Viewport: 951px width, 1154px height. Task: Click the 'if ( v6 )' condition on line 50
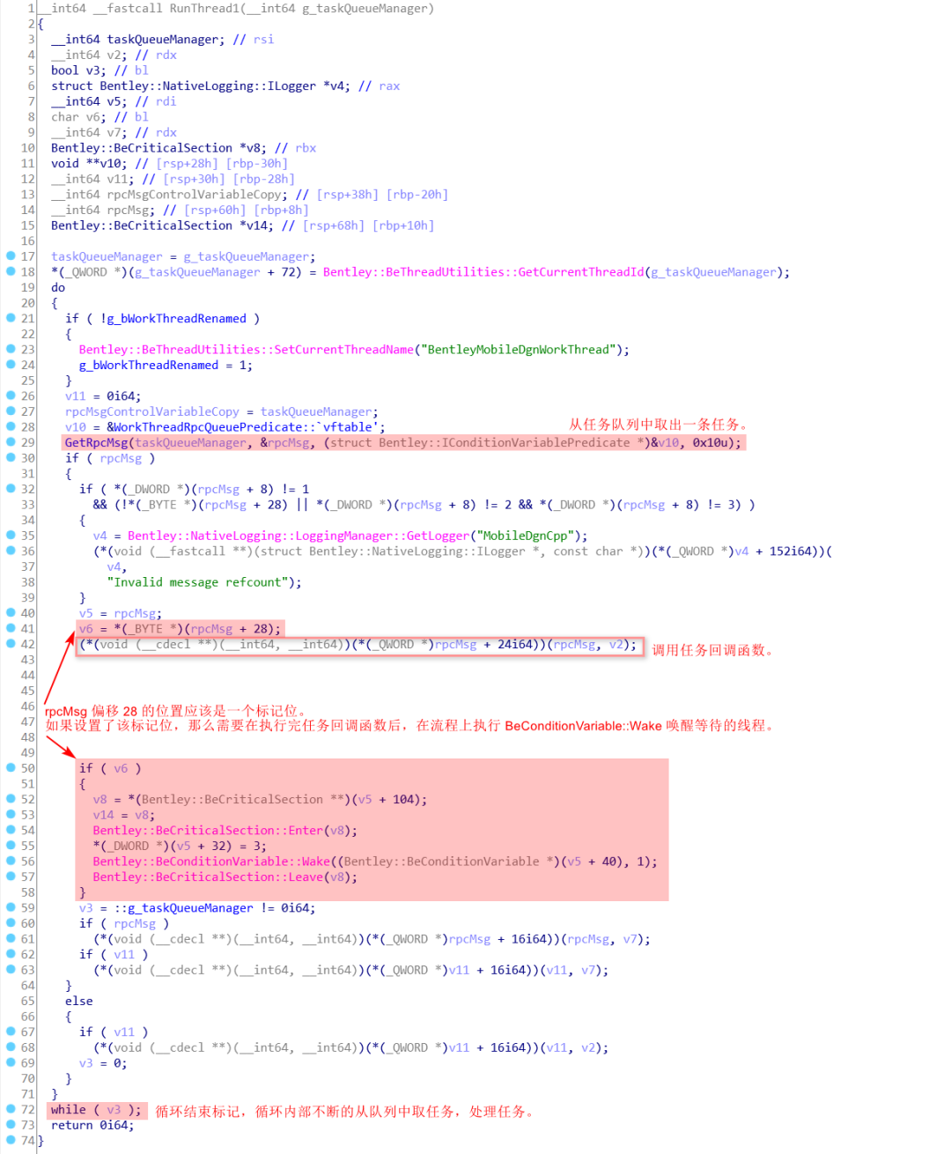(x=110, y=768)
